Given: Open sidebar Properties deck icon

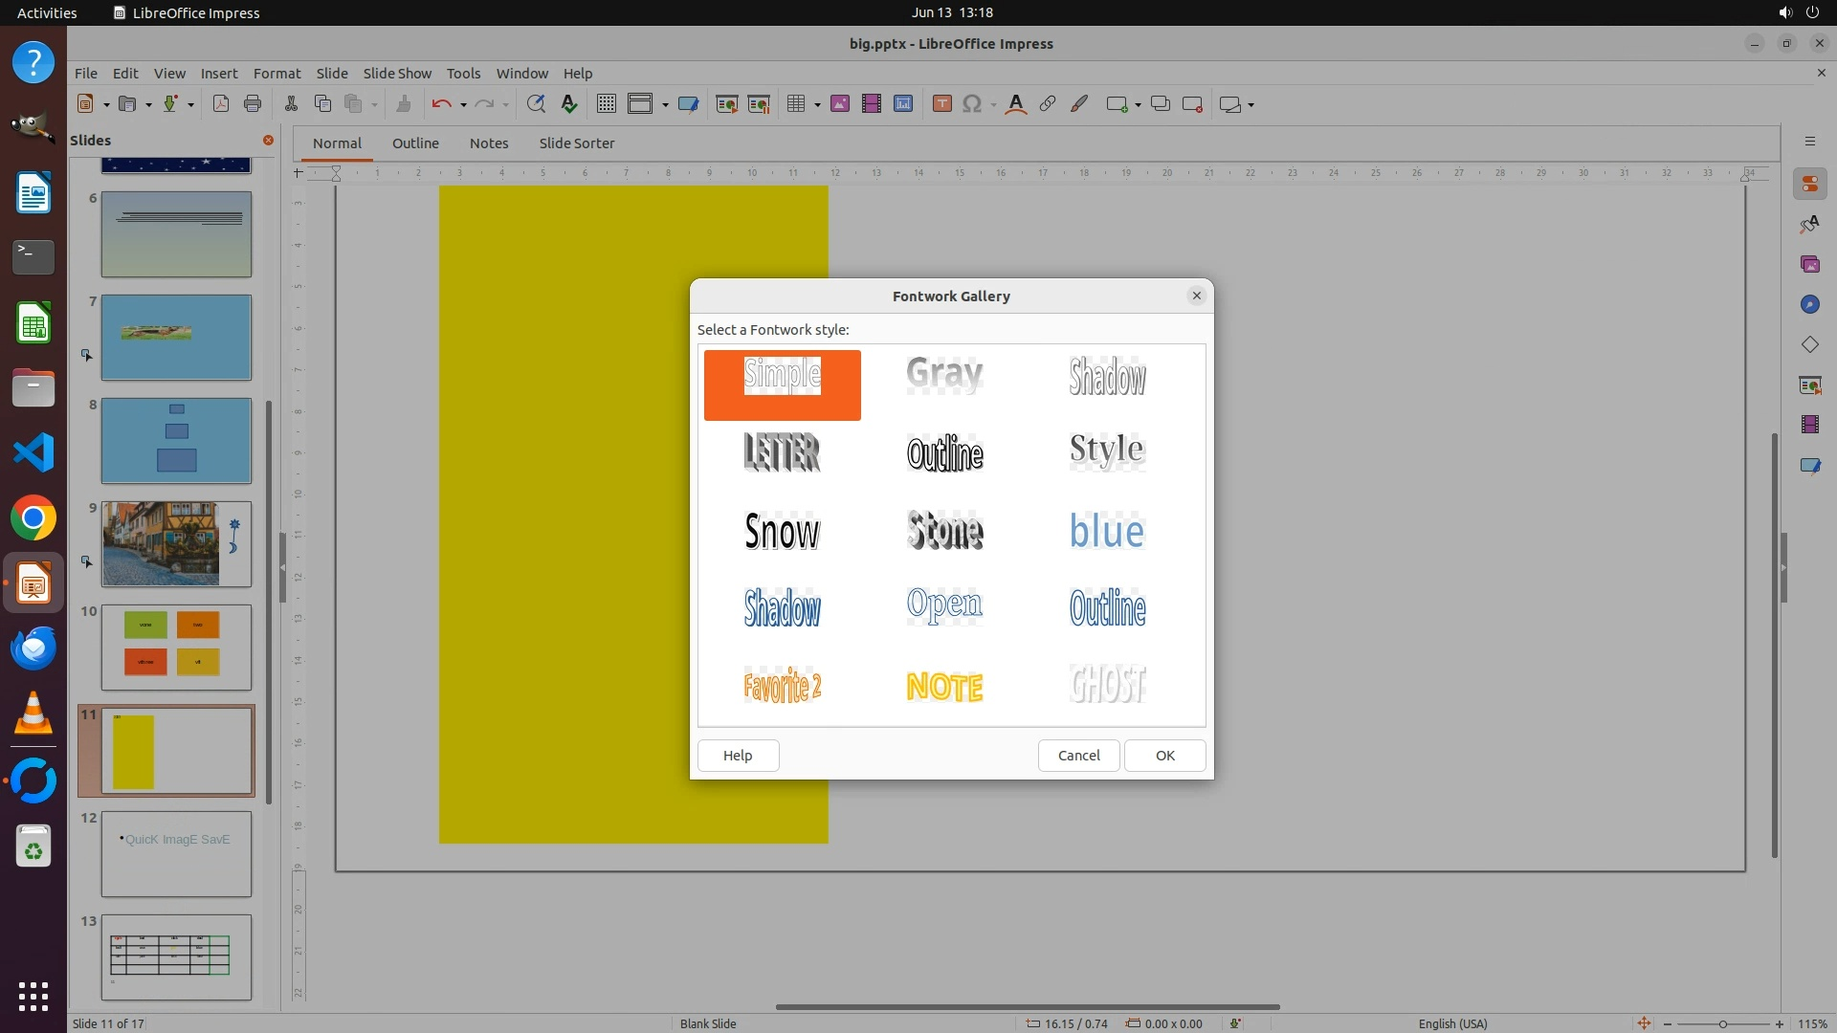Looking at the screenshot, I should [x=1809, y=184].
